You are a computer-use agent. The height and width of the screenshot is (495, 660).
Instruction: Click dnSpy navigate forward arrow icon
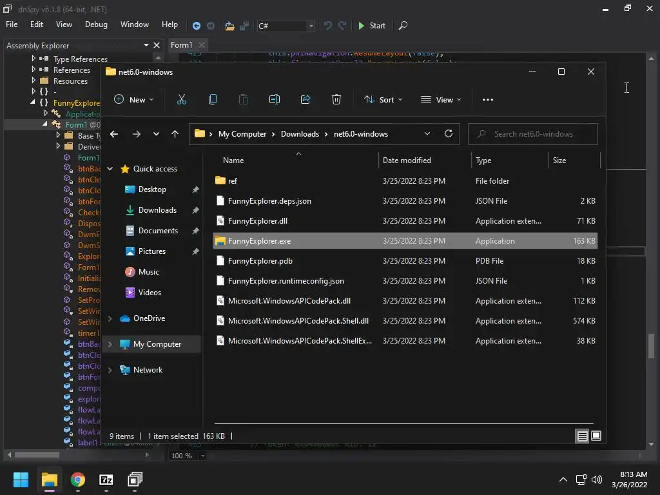211,26
